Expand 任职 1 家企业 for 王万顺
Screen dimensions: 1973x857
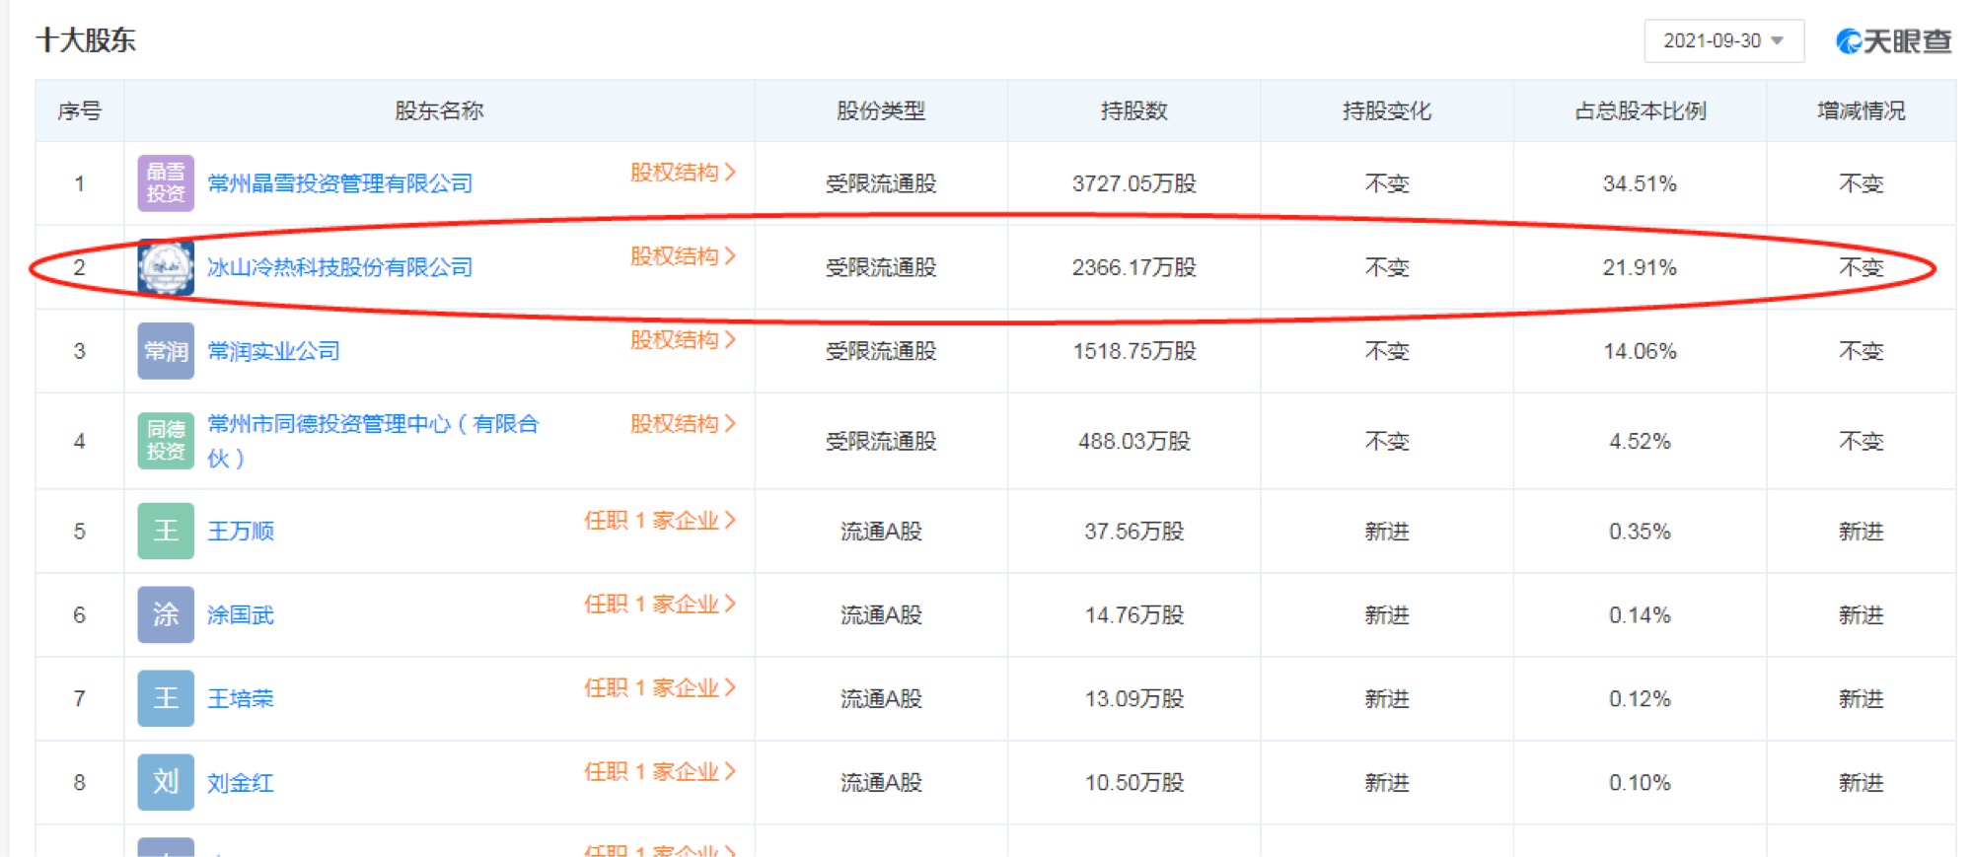[x=660, y=521]
